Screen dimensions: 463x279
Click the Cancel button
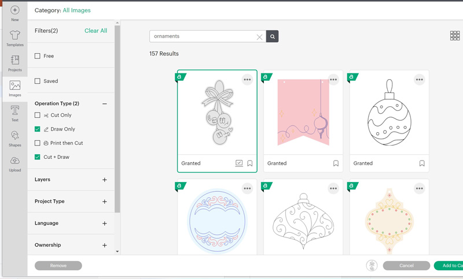point(406,266)
